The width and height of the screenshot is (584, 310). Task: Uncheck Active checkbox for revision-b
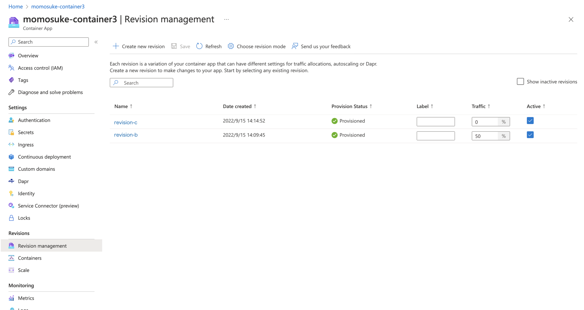(530, 135)
